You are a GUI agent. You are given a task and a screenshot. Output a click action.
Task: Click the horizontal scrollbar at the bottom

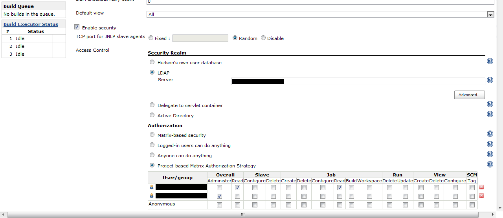pos(242,214)
